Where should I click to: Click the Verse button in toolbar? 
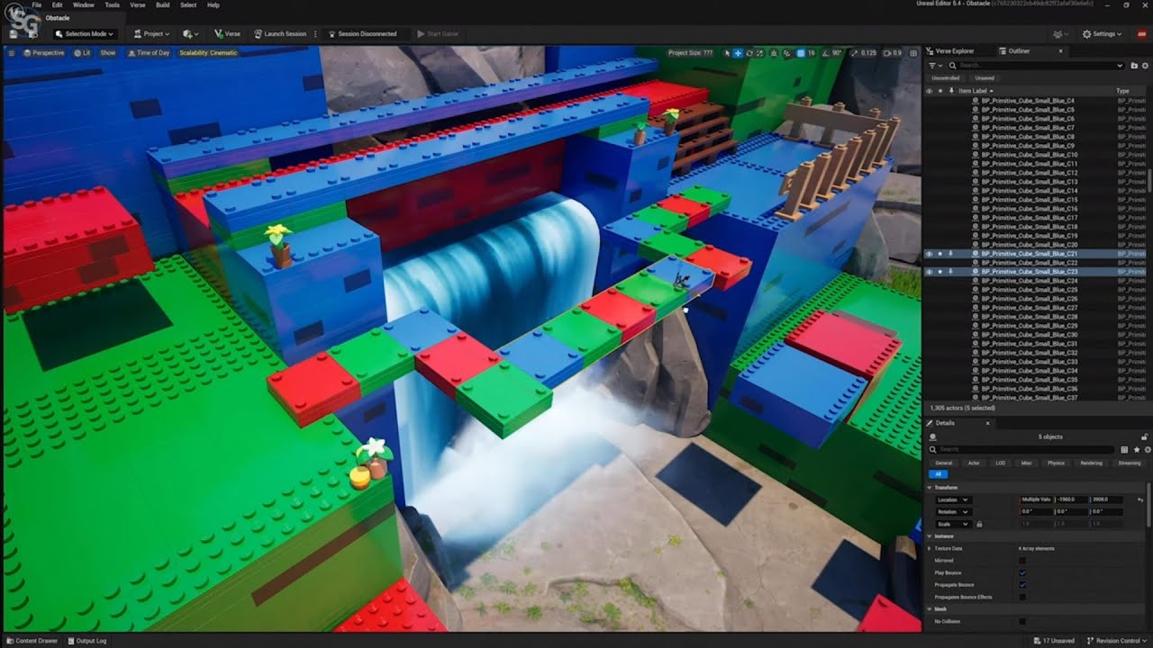point(227,33)
